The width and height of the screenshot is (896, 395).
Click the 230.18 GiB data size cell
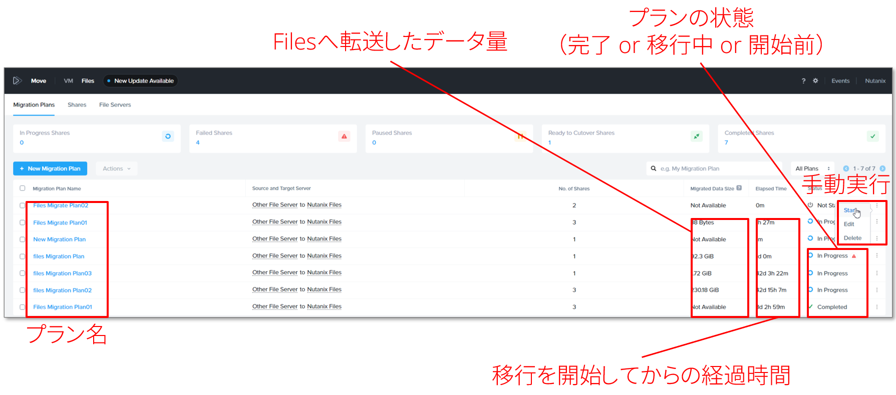705,290
